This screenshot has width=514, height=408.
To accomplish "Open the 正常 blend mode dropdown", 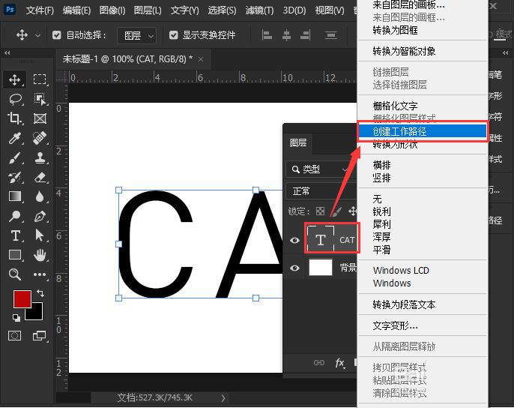I will (321, 191).
